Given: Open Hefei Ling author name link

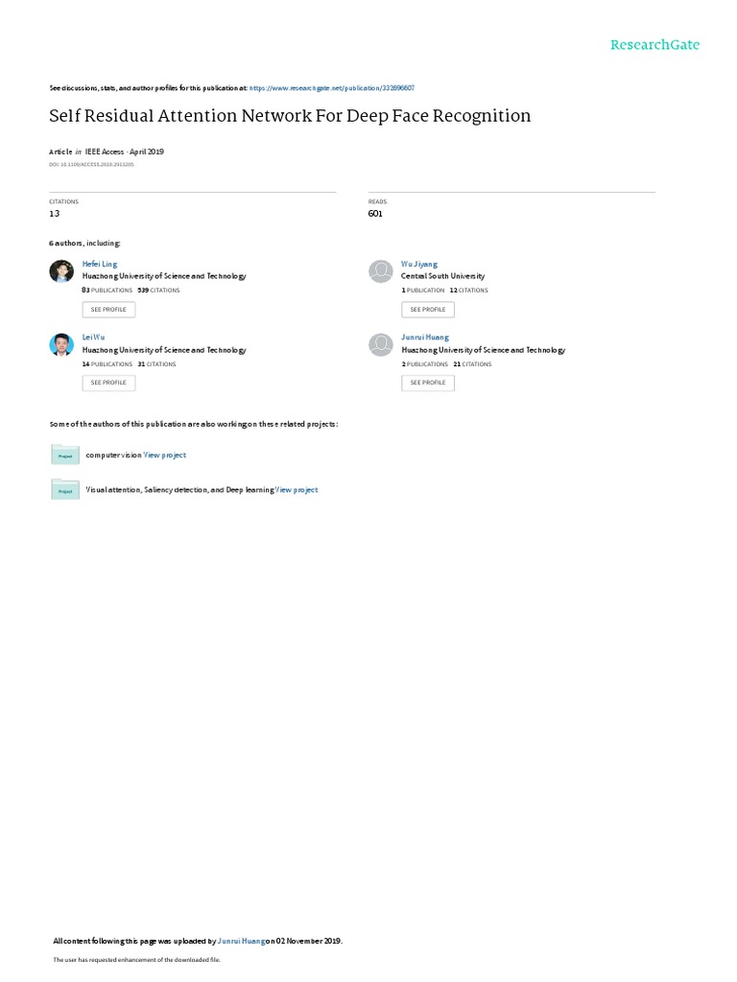Looking at the screenshot, I should tap(100, 265).
